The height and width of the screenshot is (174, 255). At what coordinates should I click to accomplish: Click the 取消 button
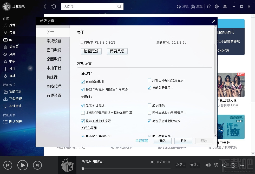183,141
